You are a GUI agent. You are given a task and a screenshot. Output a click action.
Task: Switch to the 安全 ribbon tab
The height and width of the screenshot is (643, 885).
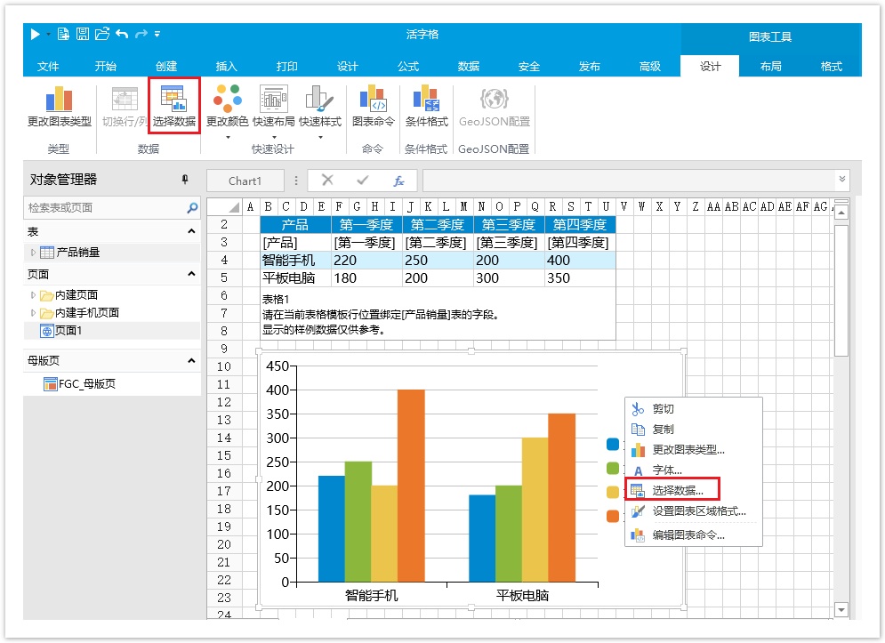(x=529, y=66)
